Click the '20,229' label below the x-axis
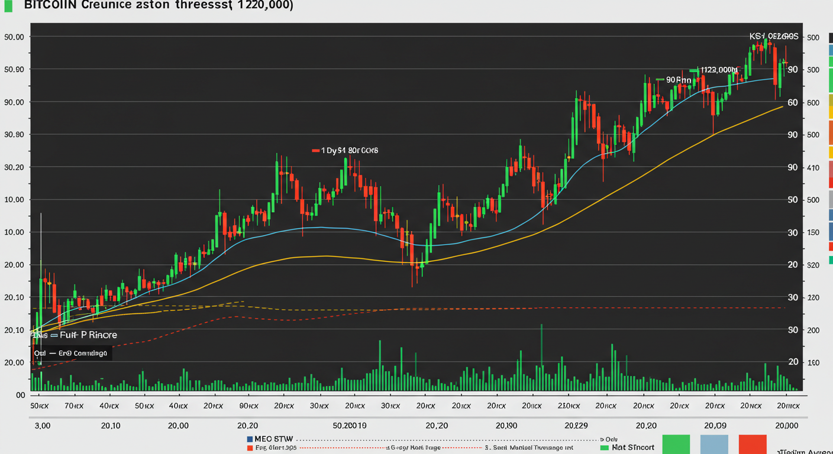The height and width of the screenshot is (454, 833). click(576, 426)
